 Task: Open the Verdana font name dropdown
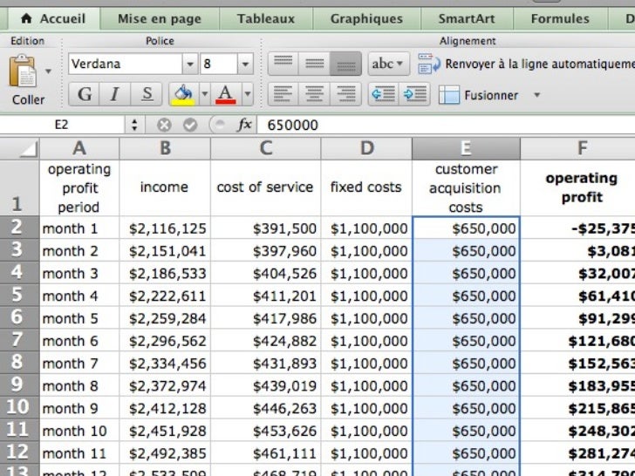click(x=189, y=64)
